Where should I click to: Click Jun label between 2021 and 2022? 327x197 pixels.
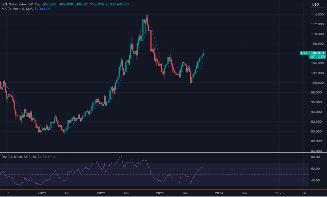(x=67, y=193)
